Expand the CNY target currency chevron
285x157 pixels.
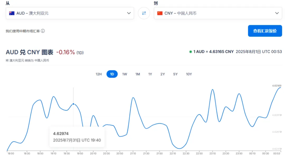(x=277, y=13)
